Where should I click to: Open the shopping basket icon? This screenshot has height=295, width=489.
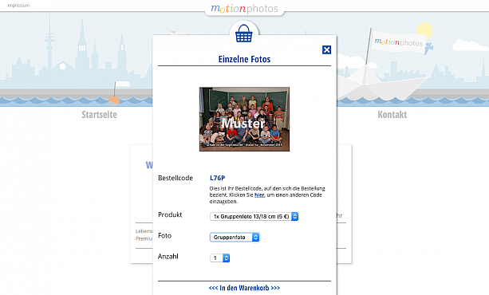(x=244, y=33)
